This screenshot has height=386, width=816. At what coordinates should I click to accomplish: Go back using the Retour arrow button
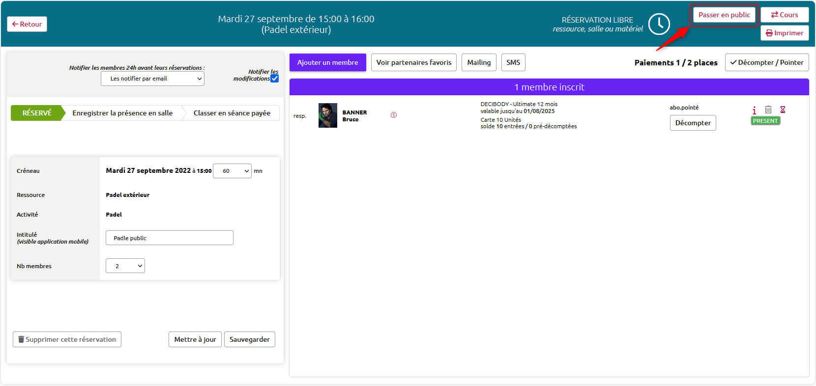coord(27,24)
